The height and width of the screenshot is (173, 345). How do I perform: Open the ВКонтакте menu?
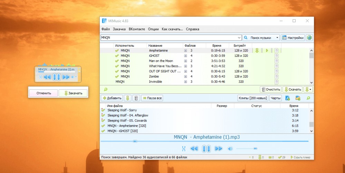tap(137, 29)
